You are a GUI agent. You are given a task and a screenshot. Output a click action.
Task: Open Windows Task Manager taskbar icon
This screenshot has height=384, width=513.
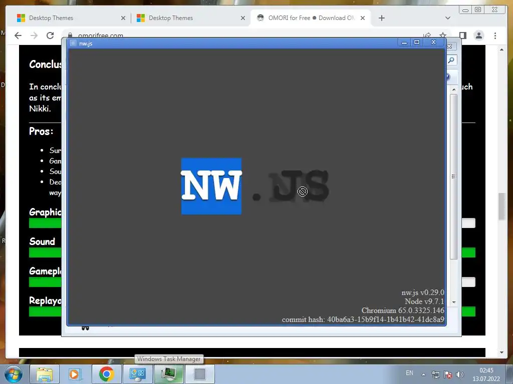coord(168,374)
